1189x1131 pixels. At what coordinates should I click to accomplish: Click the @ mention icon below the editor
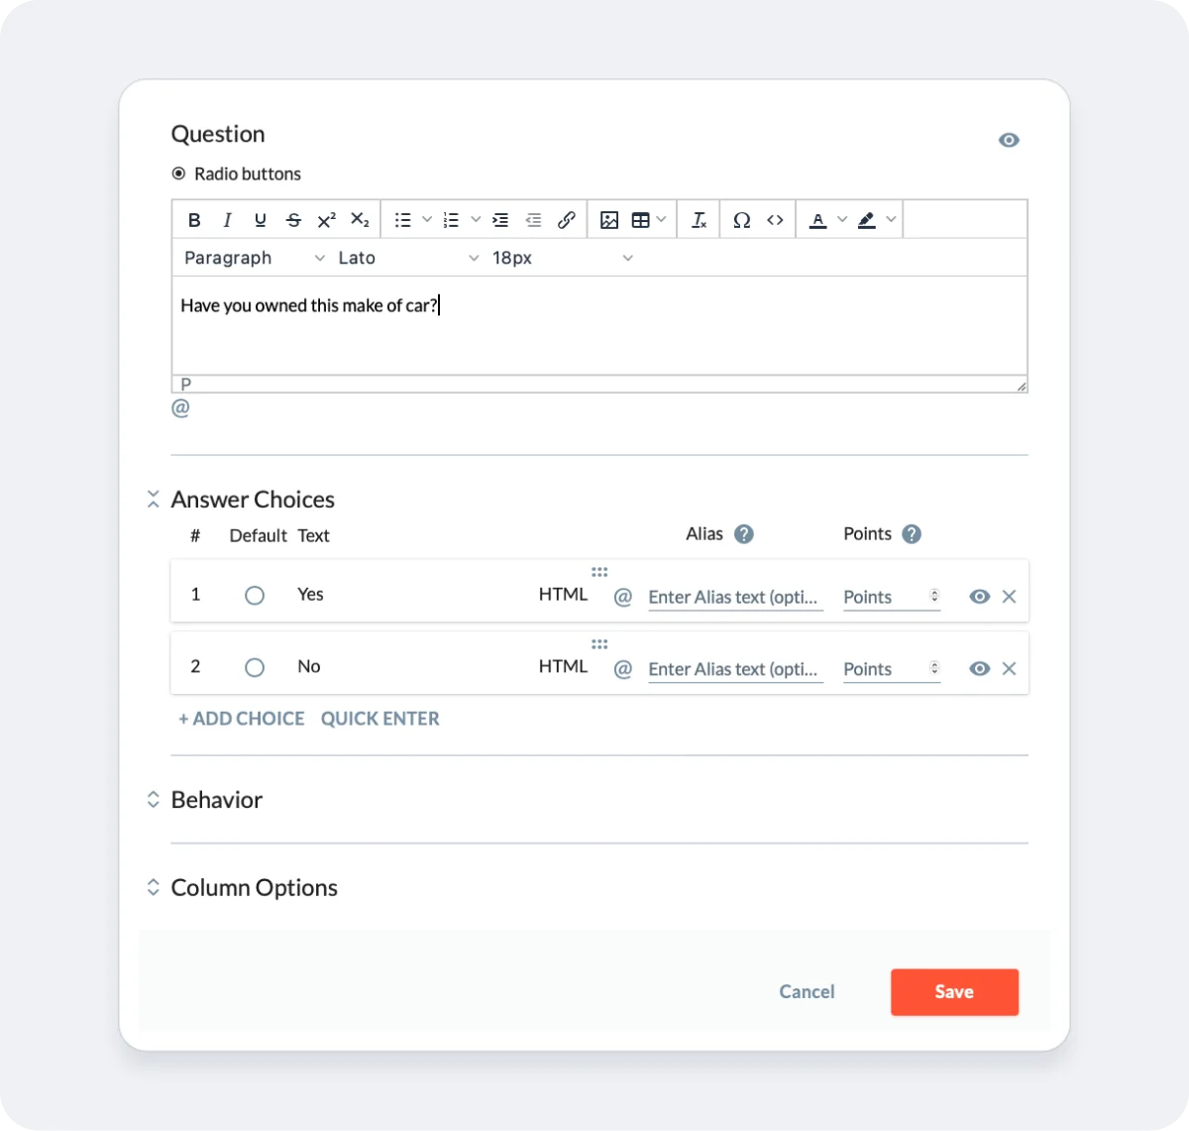pos(180,406)
